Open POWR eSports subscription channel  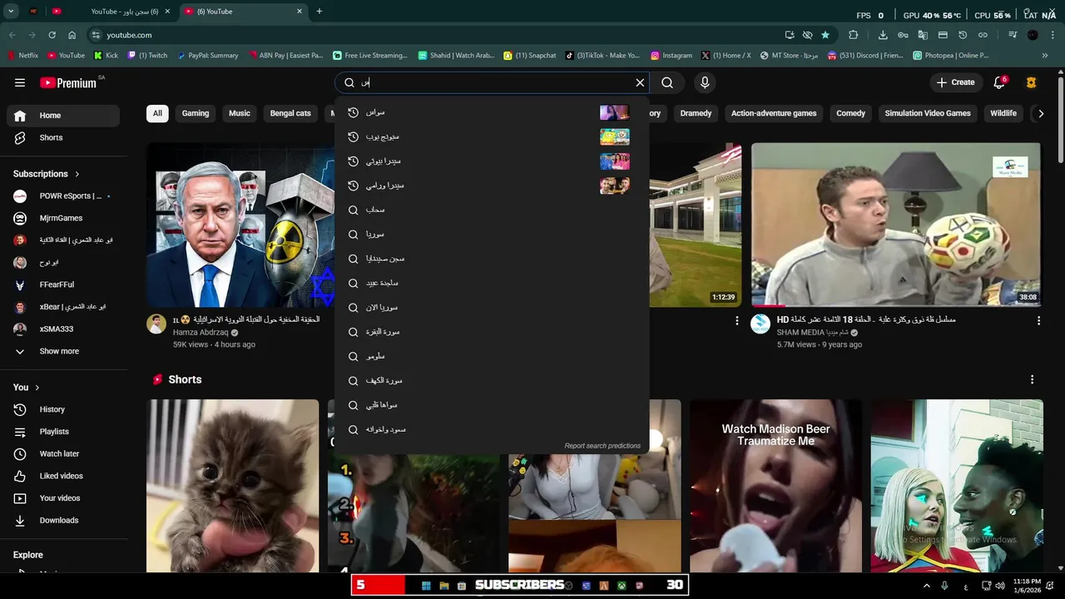coord(63,196)
